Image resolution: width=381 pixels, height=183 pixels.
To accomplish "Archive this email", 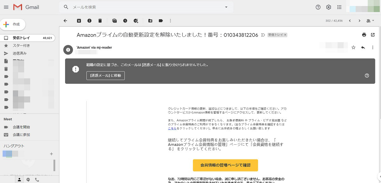I will 79,21.
